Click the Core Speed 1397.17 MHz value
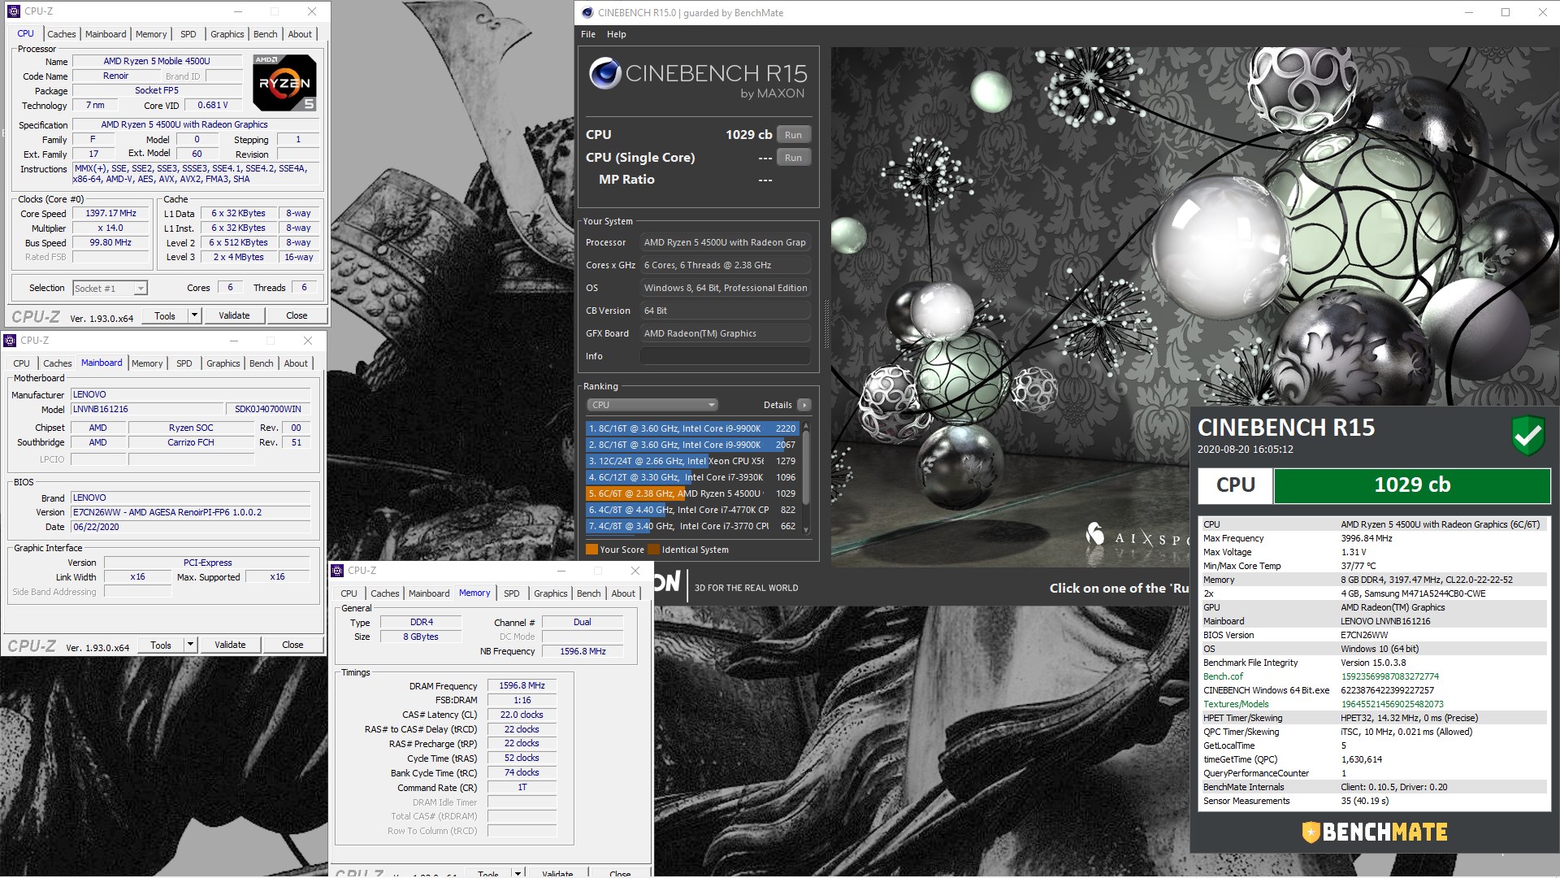1560x878 pixels. click(111, 213)
